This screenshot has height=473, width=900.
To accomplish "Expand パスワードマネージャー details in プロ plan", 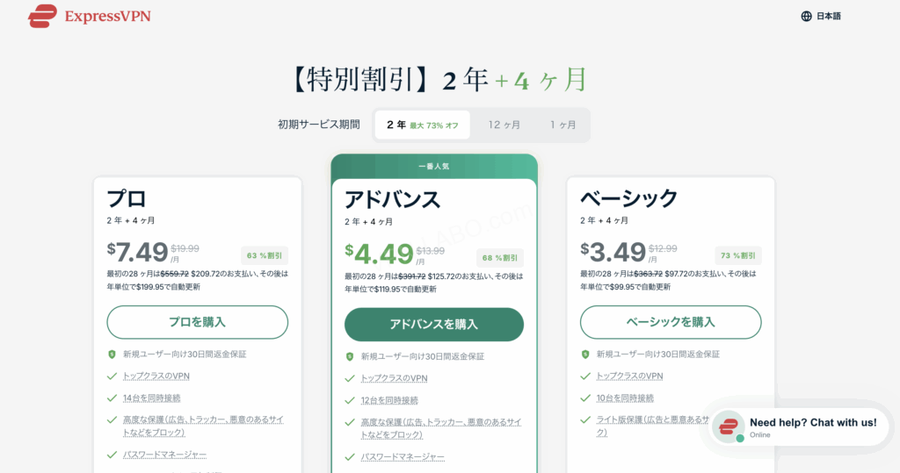I will [x=164, y=455].
